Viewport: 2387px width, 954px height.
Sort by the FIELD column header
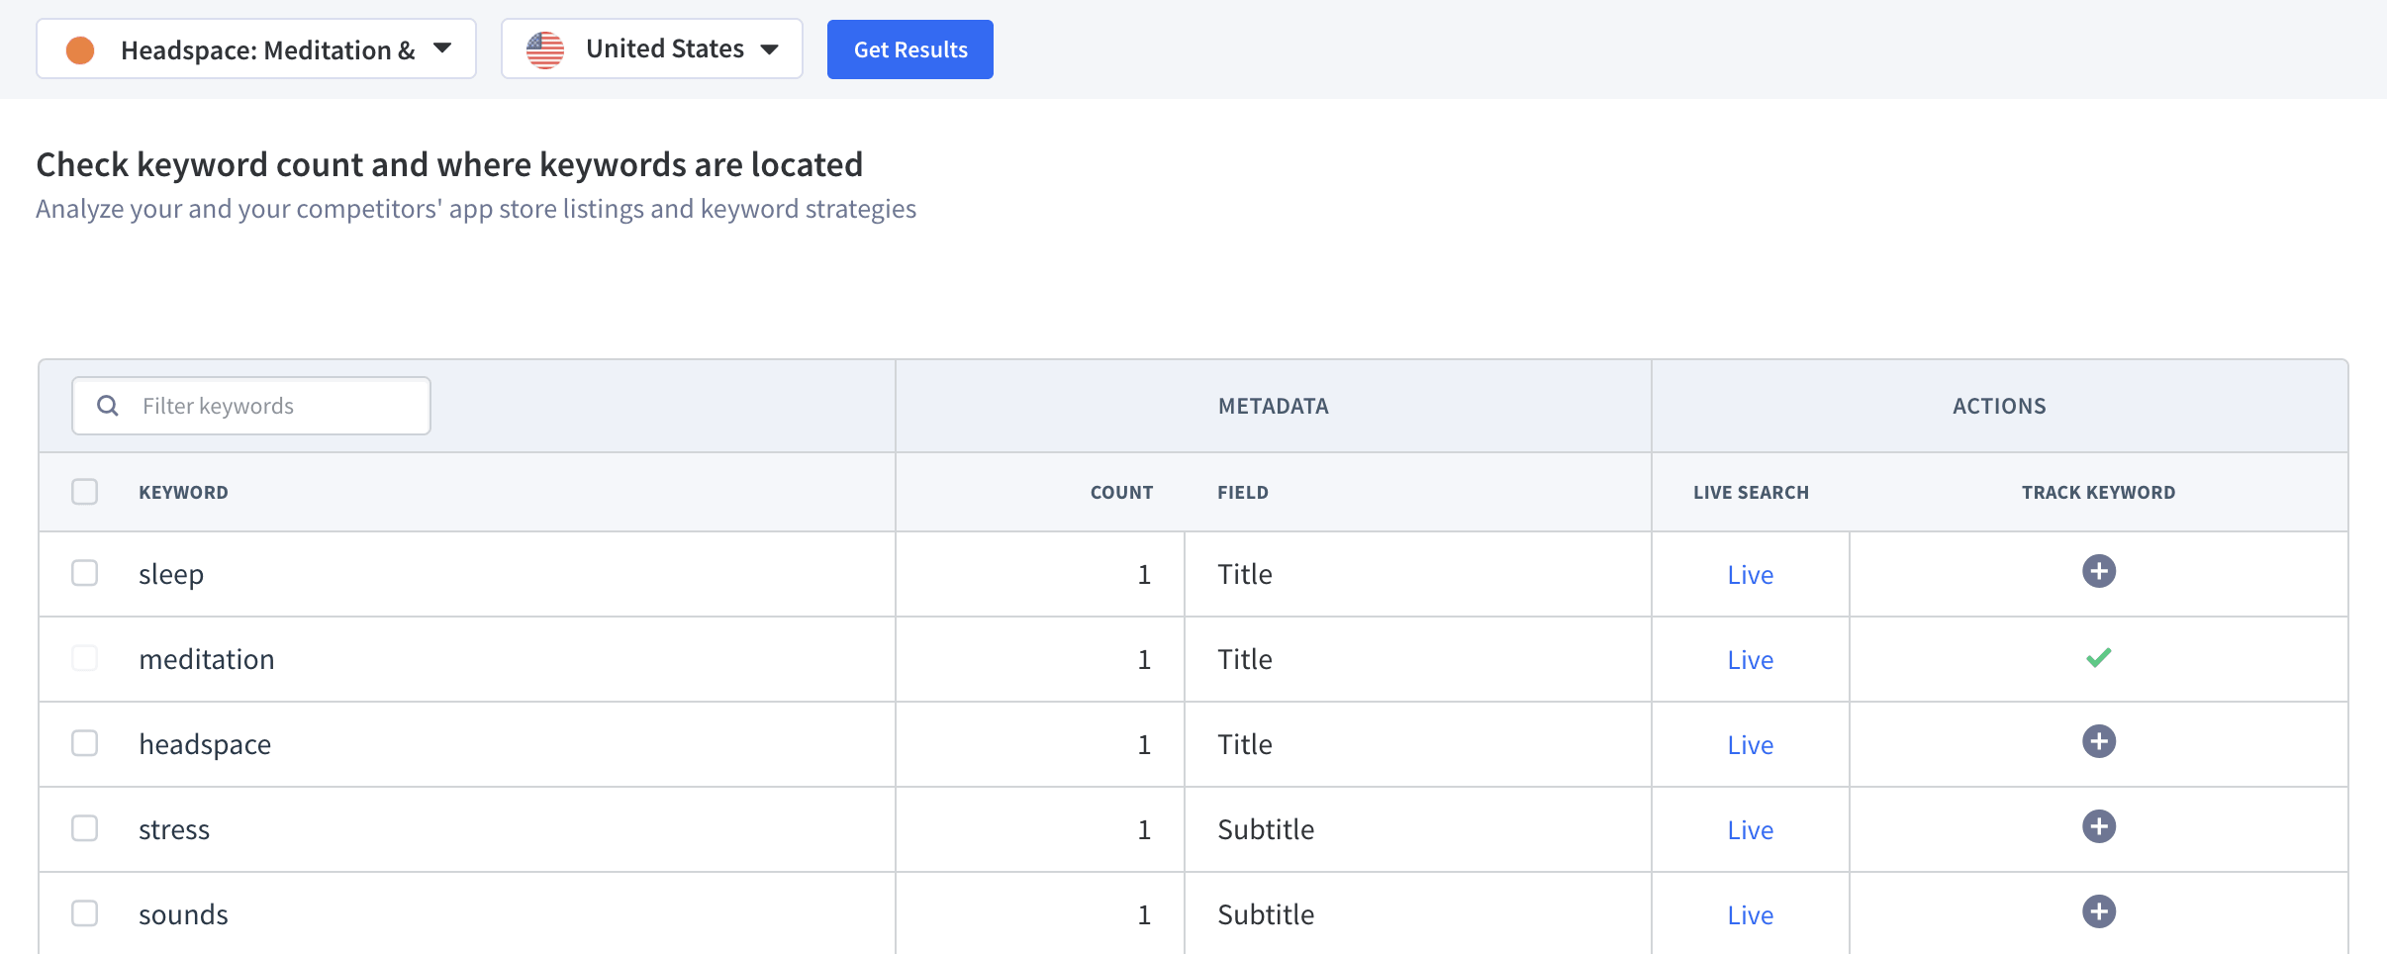coord(1243,493)
